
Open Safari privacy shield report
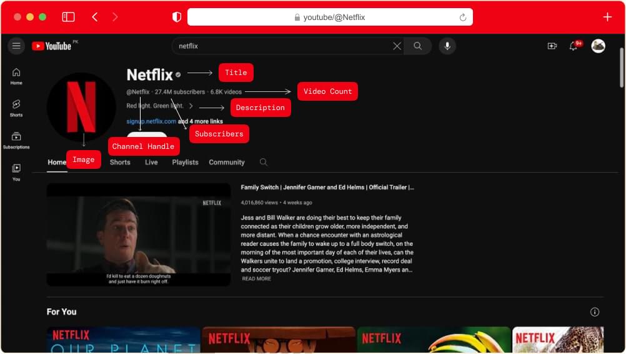tap(176, 17)
